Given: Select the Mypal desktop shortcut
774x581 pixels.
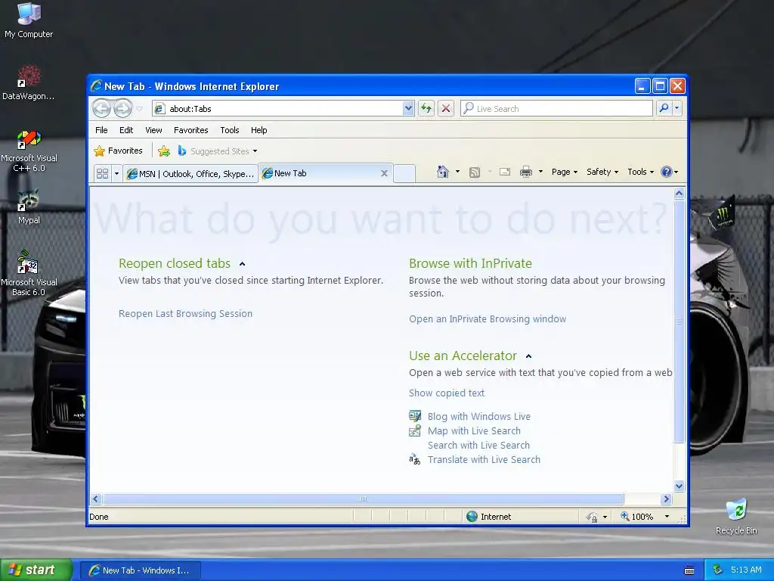Looking at the screenshot, I should pyautogui.click(x=29, y=207).
